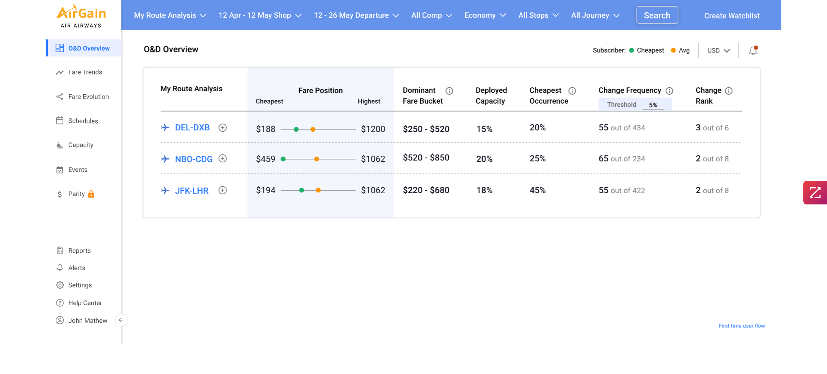Viewport: 827px width, 374px height.
Task: Open the Schedules sidebar item
Action: 83,121
